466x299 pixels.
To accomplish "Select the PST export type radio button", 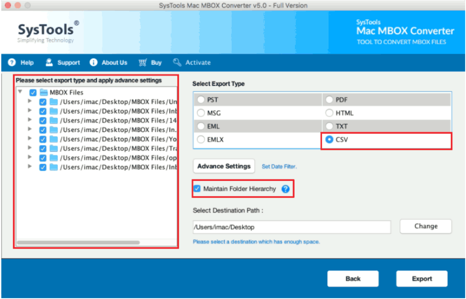I will (201, 100).
